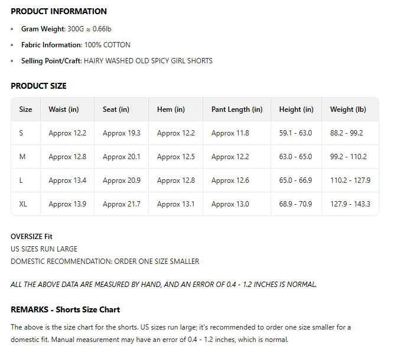Click the Weight (lb) column header

[x=349, y=109]
